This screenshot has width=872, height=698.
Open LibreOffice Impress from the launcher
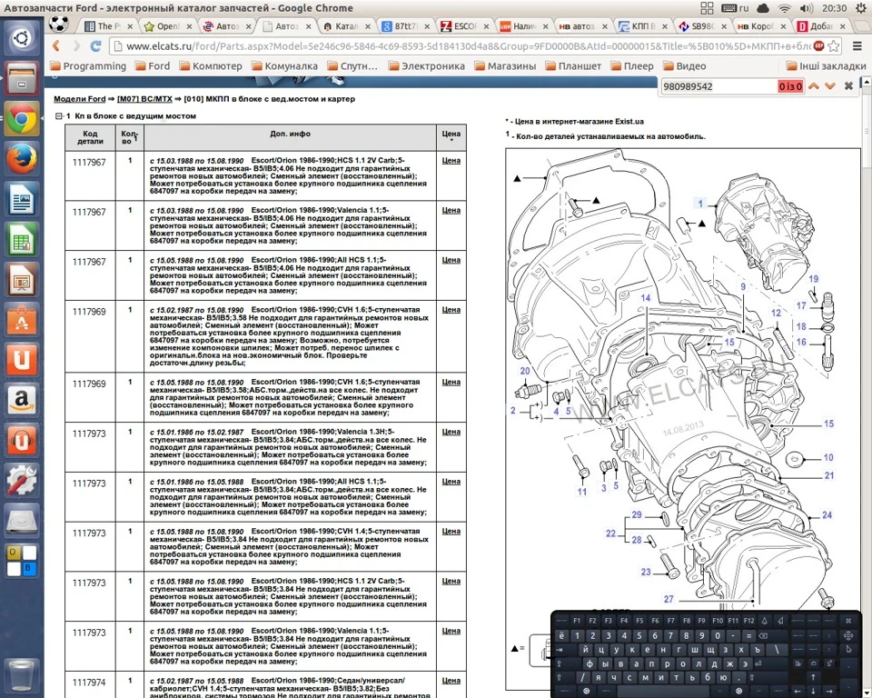point(22,279)
